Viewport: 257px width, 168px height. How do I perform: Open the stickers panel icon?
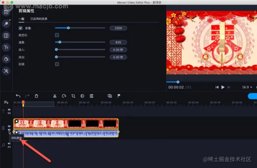tap(6, 59)
